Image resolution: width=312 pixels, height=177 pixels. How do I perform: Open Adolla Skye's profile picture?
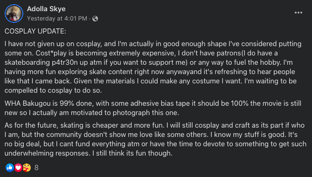click(x=14, y=14)
